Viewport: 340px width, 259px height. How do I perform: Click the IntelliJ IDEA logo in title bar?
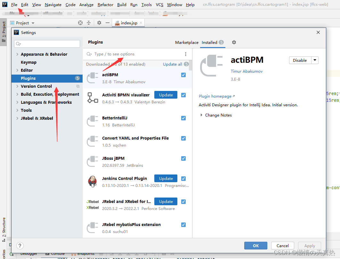pos(4,4)
